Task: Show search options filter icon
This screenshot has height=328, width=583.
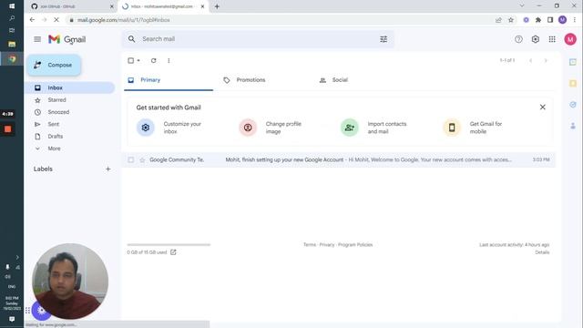Action: coord(384,39)
